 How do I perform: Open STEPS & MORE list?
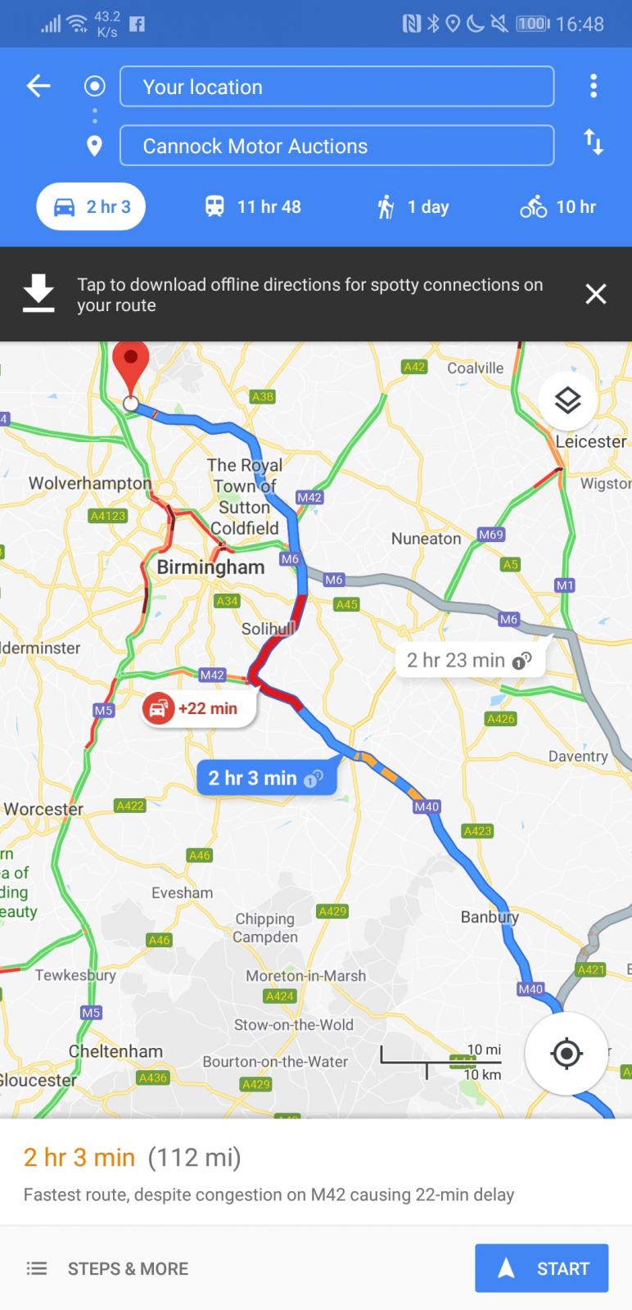(x=107, y=1268)
